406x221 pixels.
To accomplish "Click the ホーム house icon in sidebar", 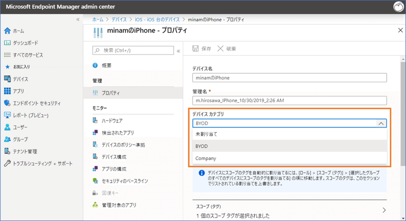I will 7,31.
